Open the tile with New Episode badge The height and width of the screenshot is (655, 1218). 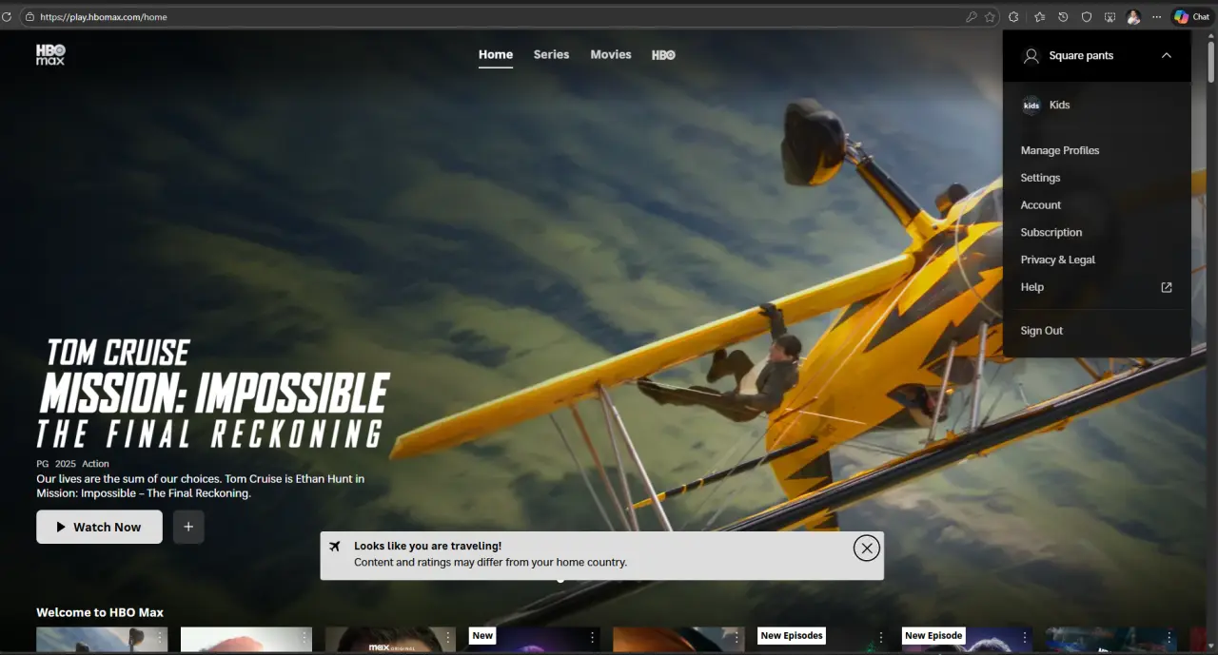coord(967,640)
